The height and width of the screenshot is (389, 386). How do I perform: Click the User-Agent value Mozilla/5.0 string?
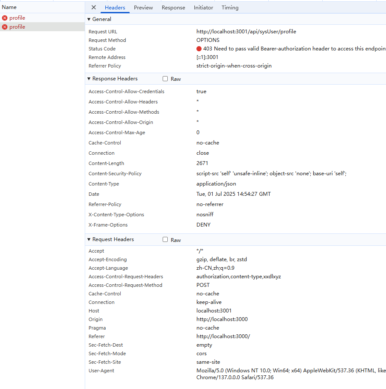tap(291, 374)
